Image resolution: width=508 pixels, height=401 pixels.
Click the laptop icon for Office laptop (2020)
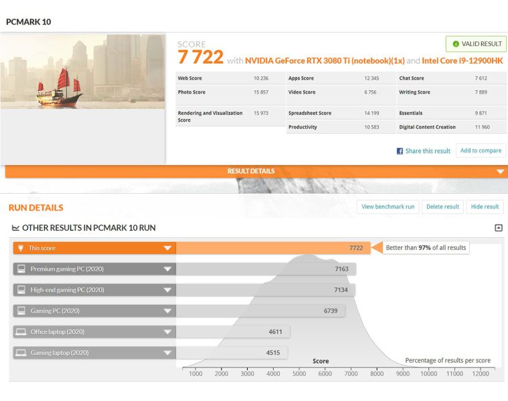(21, 331)
